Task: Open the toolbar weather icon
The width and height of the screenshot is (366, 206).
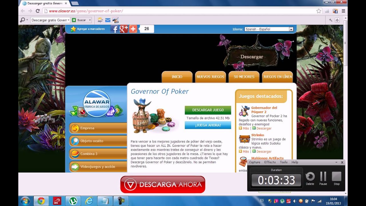Action: [100, 20]
